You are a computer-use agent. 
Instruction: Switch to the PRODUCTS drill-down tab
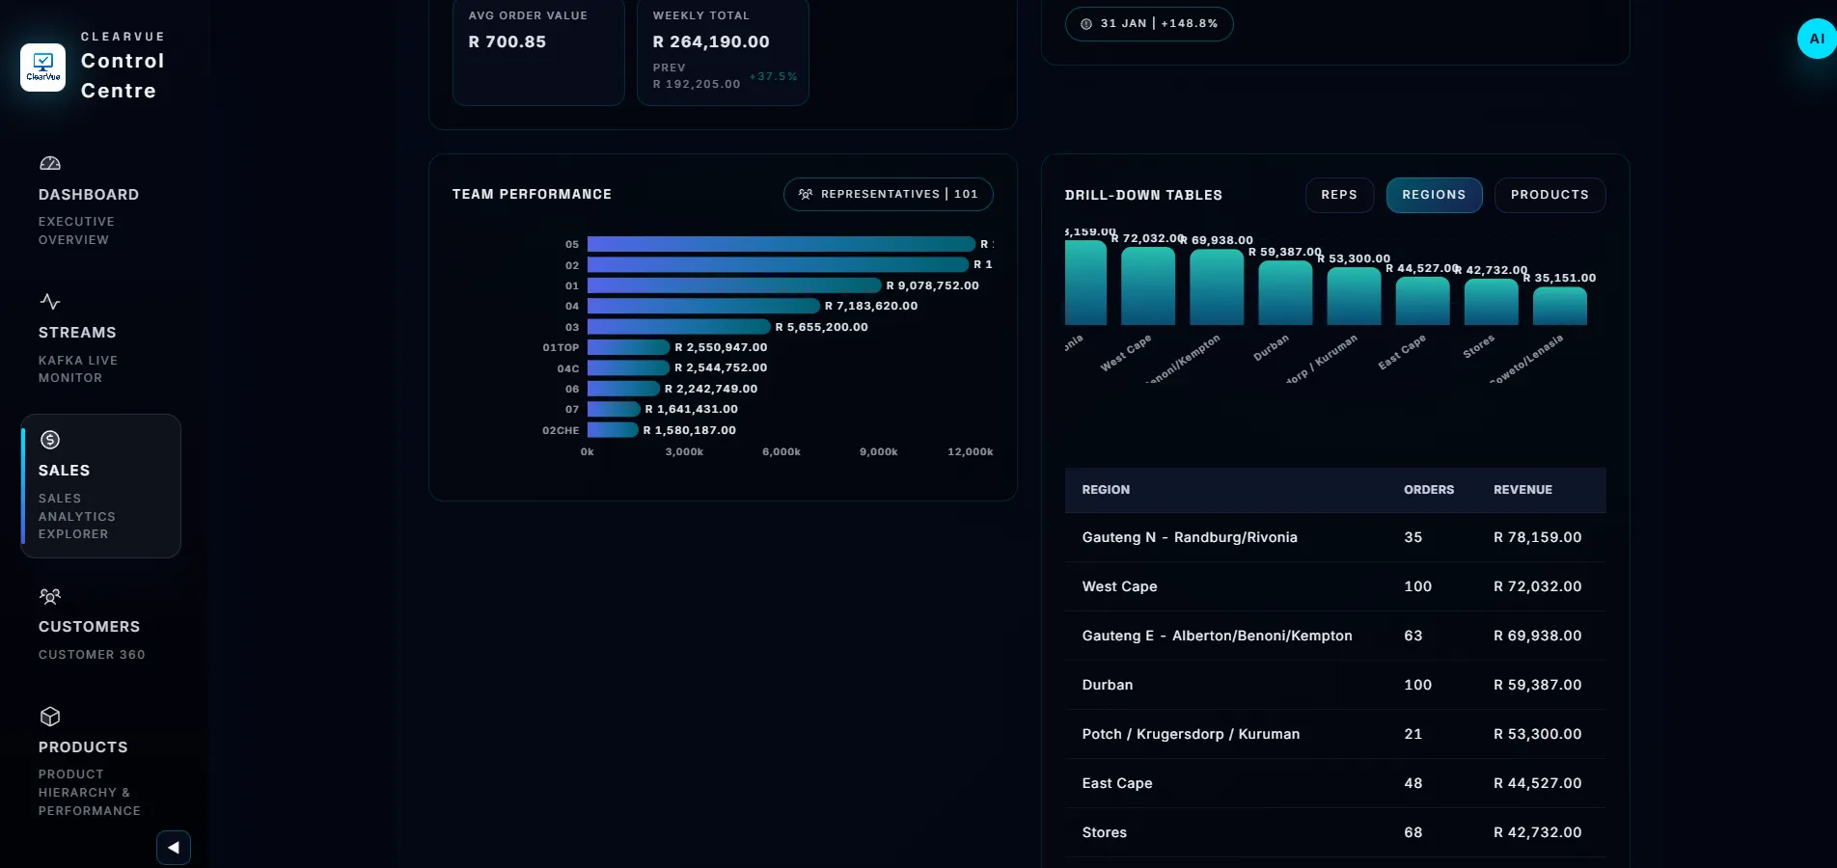[x=1549, y=195]
